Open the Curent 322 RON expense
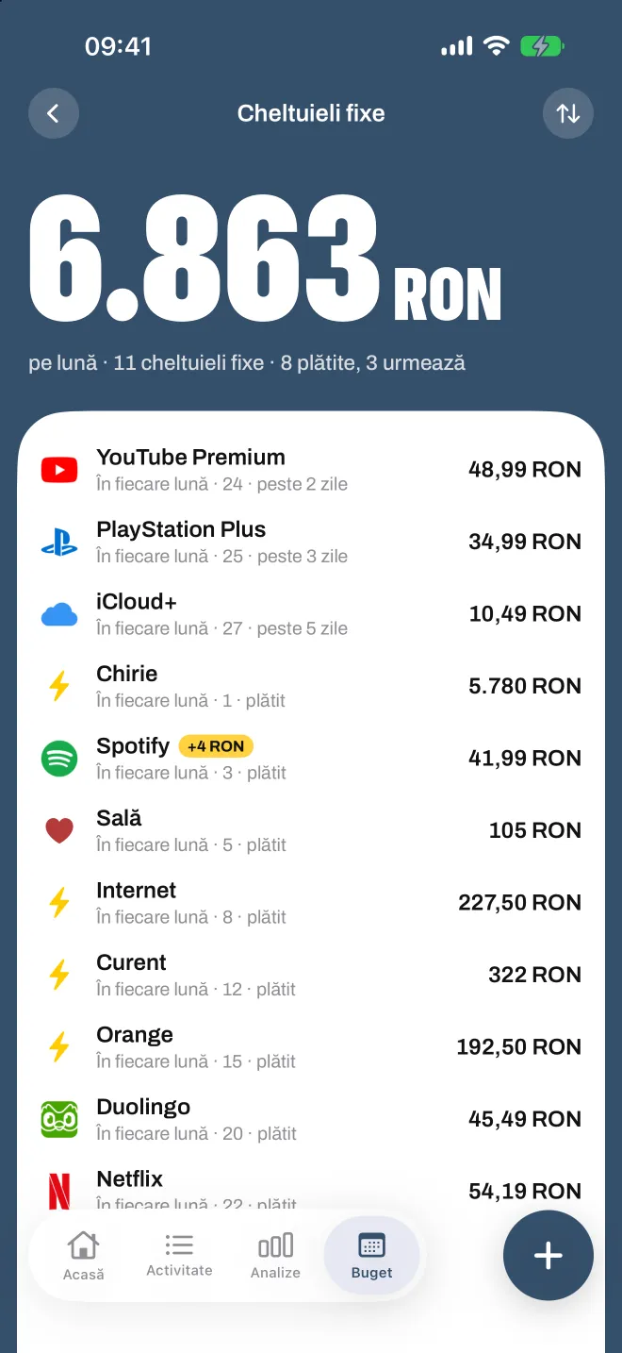 point(311,975)
